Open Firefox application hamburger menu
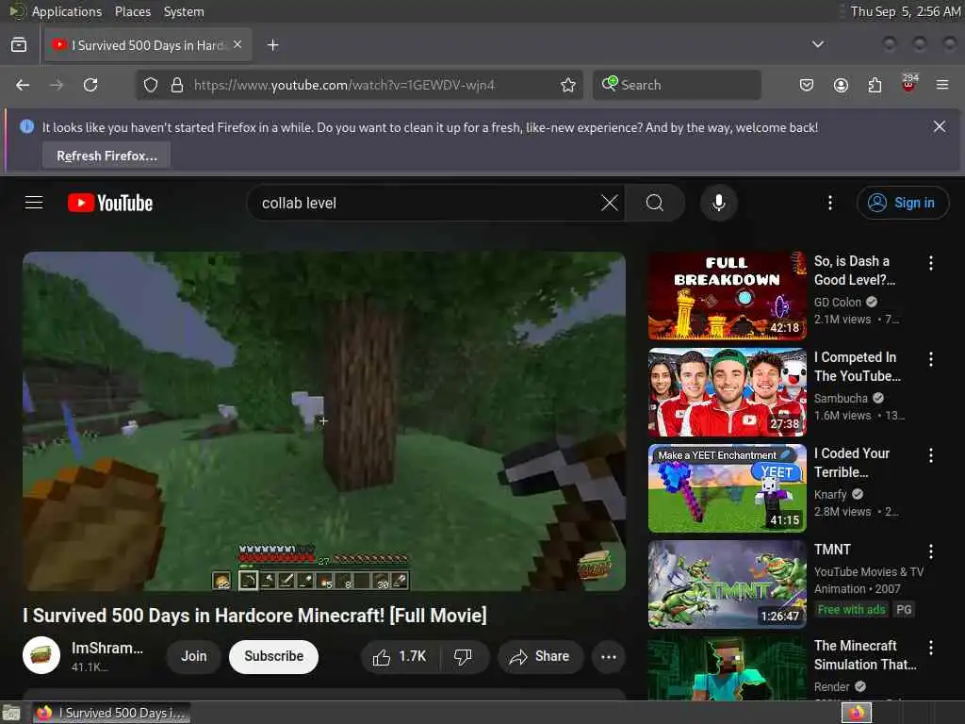 click(942, 85)
